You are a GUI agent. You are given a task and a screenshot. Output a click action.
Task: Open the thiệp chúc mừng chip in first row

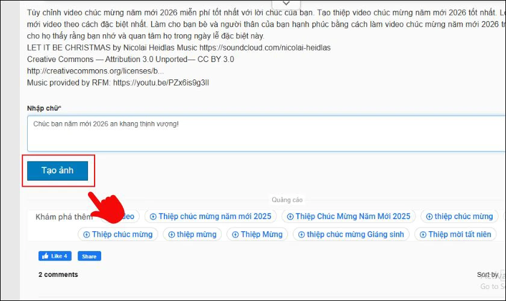tap(460, 216)
